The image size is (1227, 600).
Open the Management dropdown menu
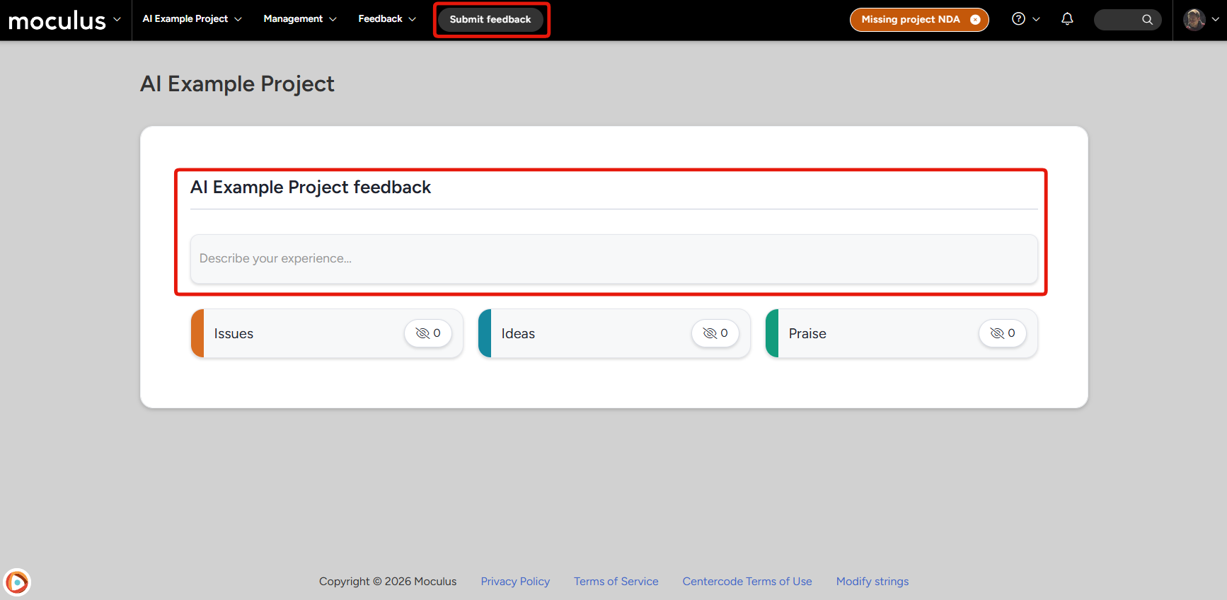point(299,19)
